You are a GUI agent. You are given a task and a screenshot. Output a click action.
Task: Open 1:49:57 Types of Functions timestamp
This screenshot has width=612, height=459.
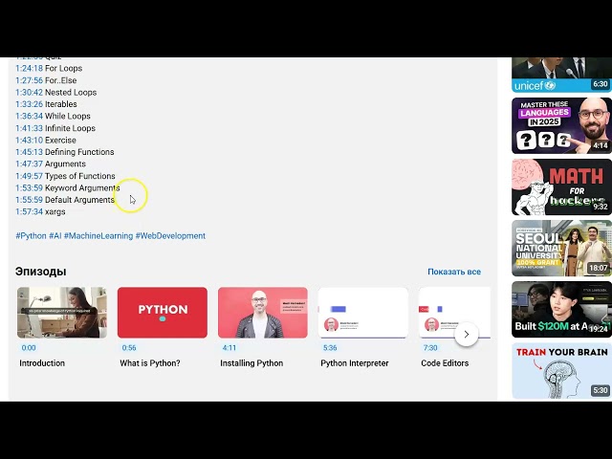[30, 176]
